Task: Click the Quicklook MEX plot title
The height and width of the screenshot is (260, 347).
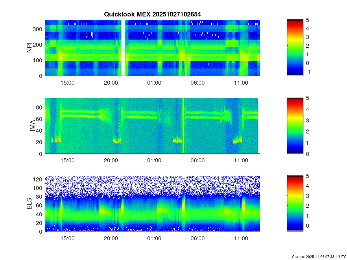Action: pyautogui.click(x=152, y=14)
